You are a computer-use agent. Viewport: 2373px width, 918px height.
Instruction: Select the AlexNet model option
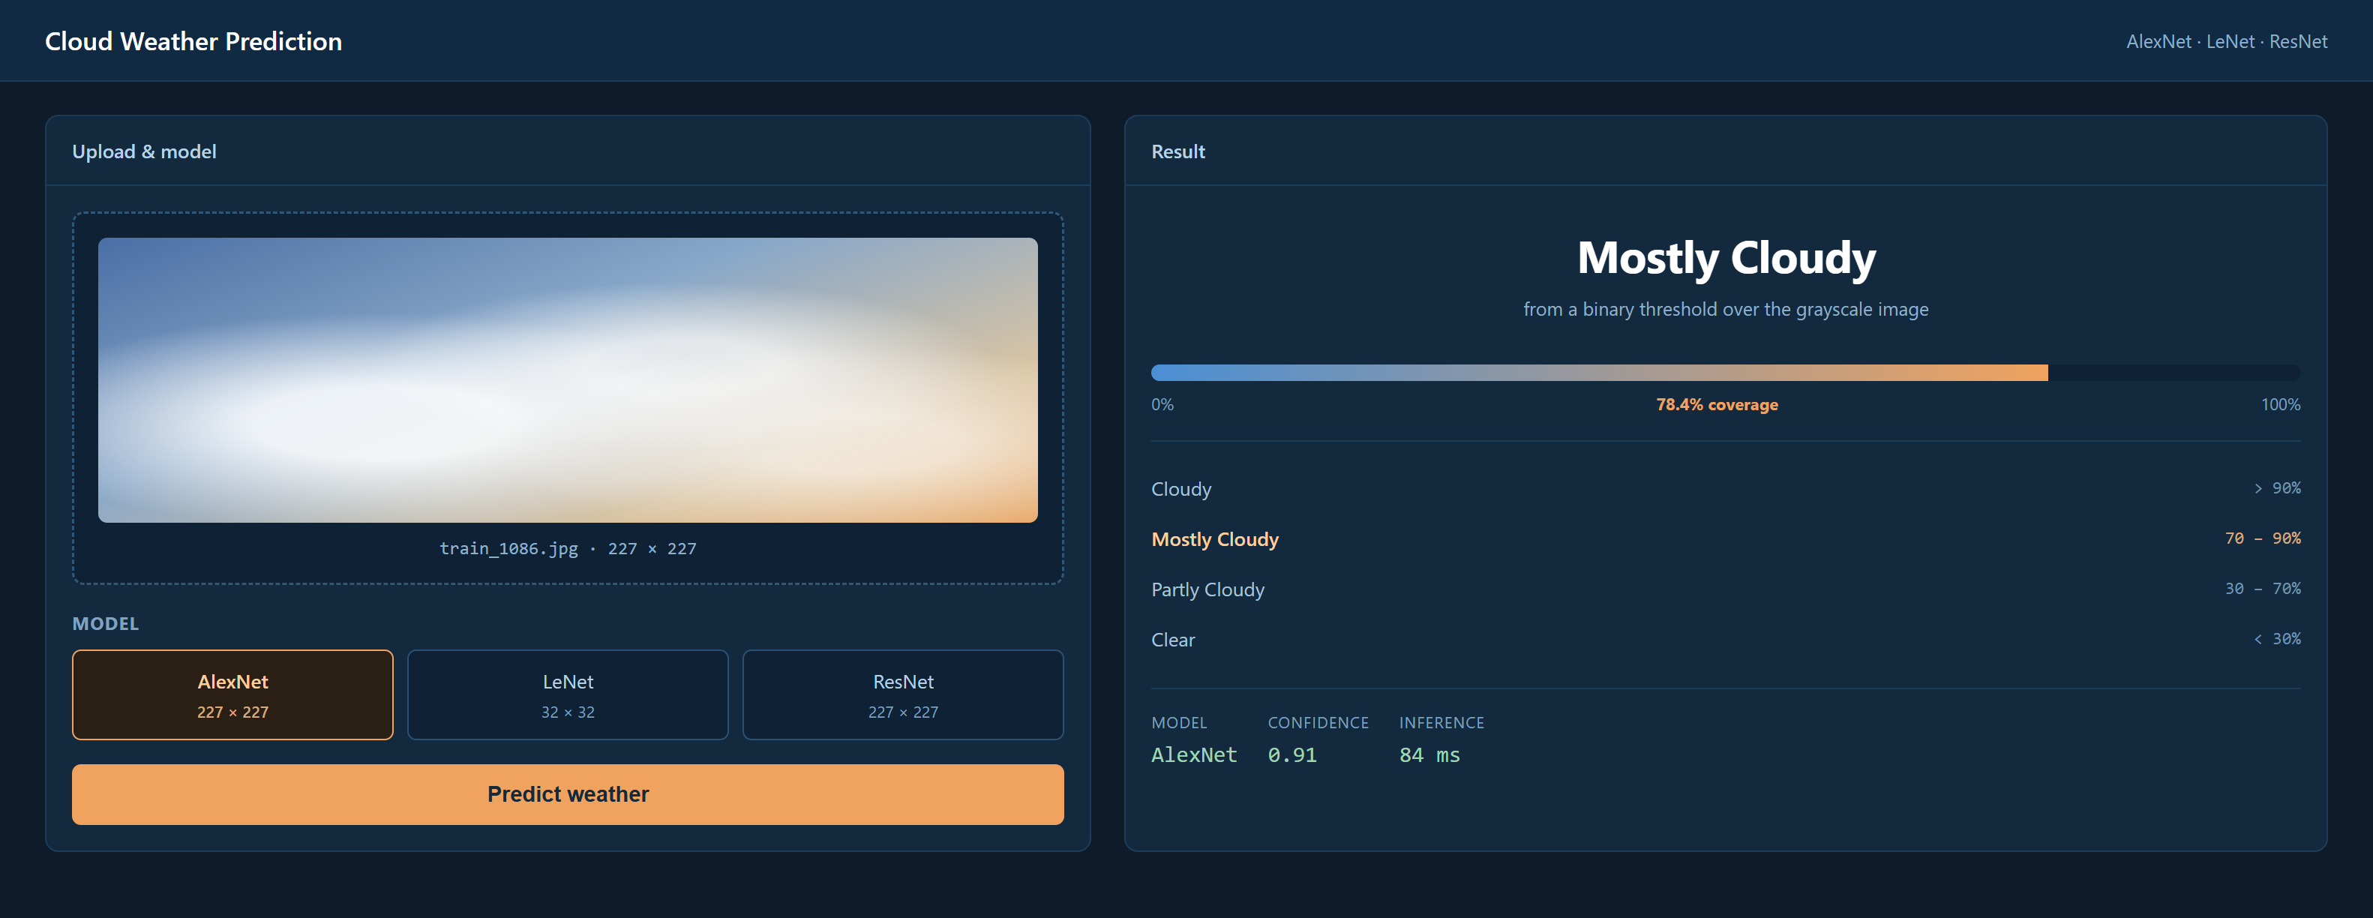tap(232, 694)
